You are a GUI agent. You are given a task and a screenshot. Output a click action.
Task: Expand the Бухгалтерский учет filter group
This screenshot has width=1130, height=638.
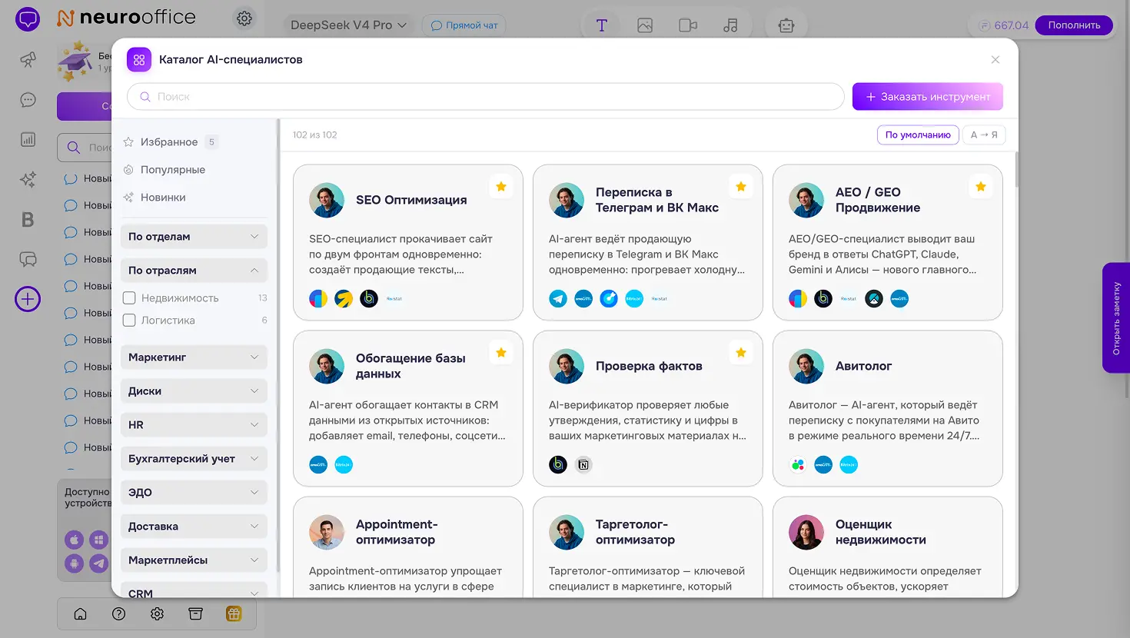point(194,459)
